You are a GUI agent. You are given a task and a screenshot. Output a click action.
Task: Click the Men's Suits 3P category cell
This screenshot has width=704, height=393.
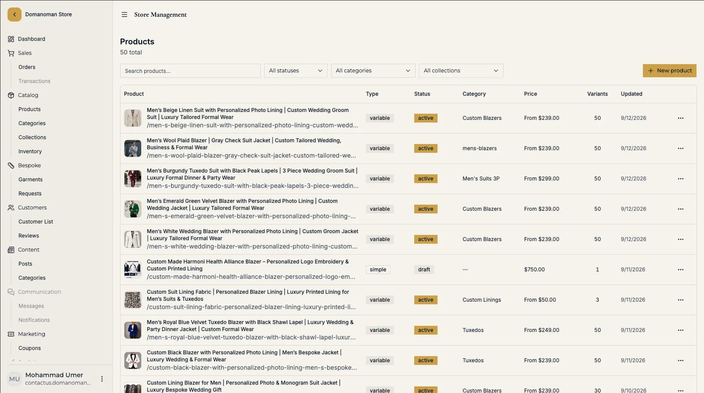point(481,179)
